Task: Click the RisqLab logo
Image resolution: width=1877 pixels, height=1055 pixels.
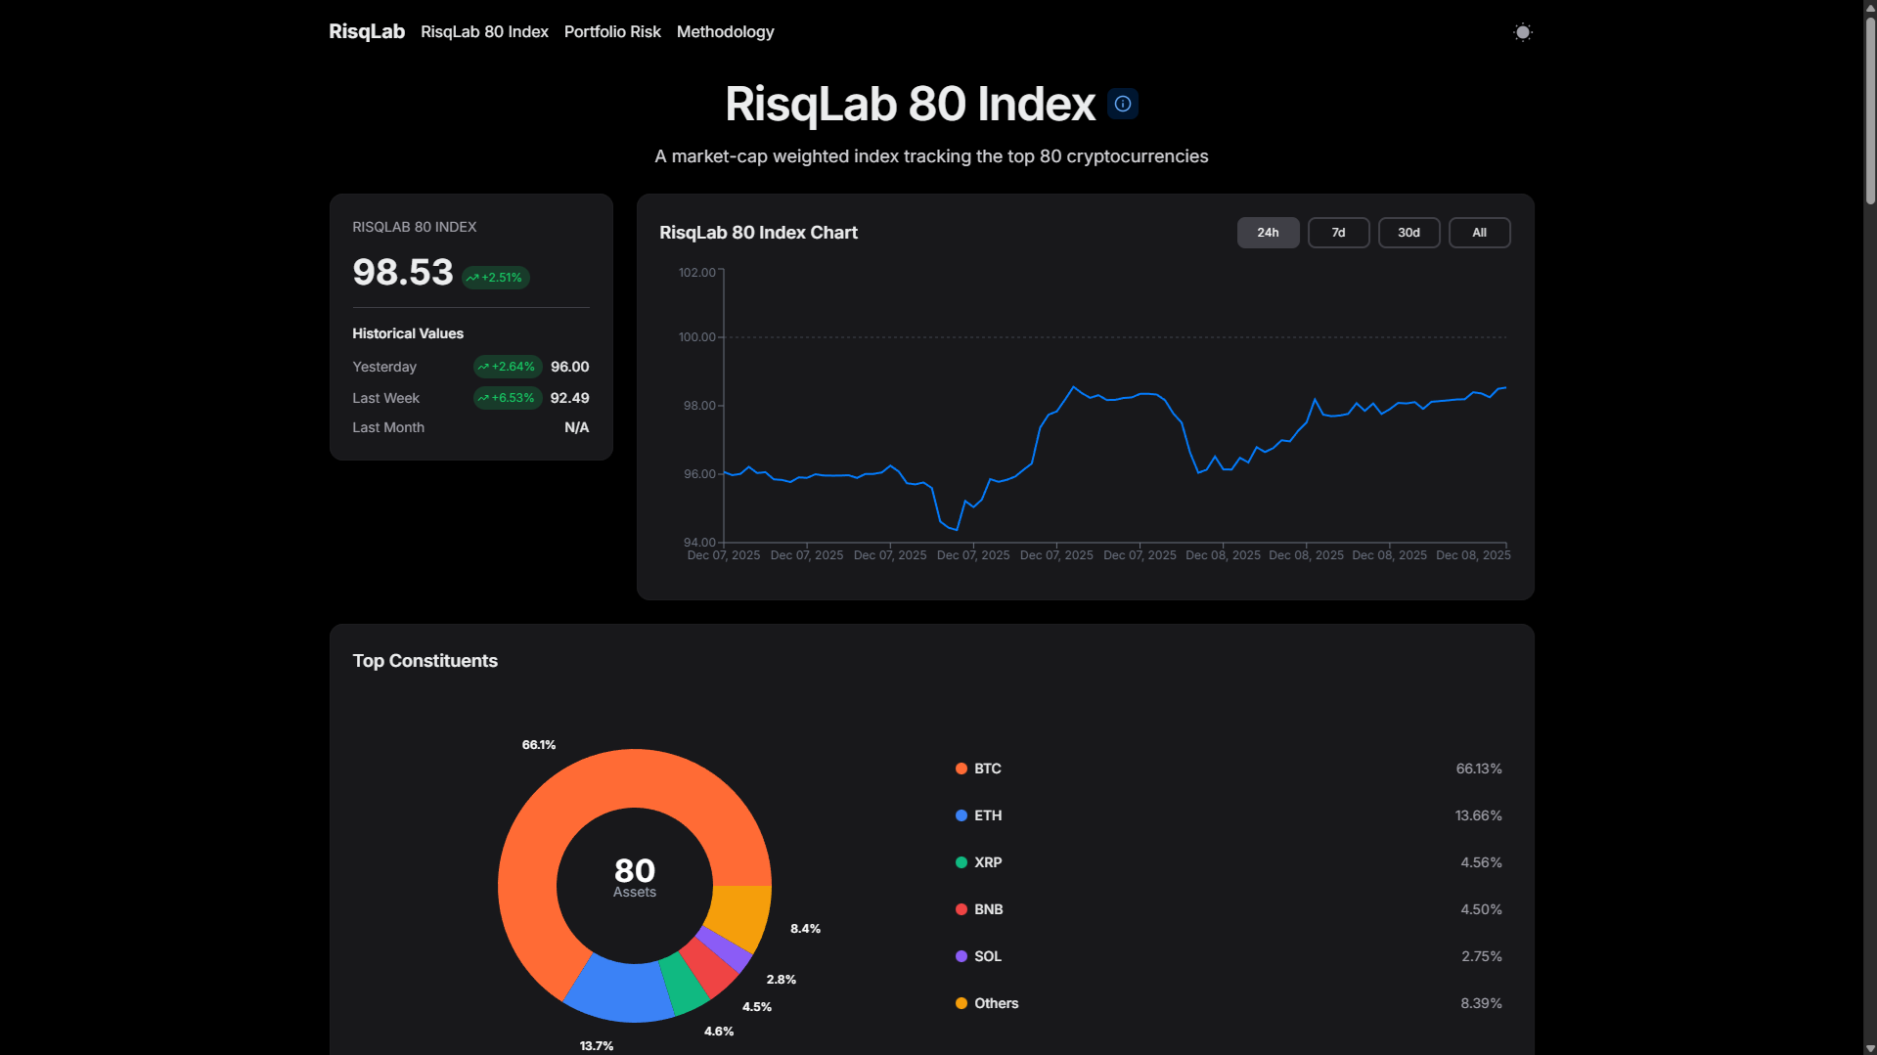Action: click(x=367, y=31)
